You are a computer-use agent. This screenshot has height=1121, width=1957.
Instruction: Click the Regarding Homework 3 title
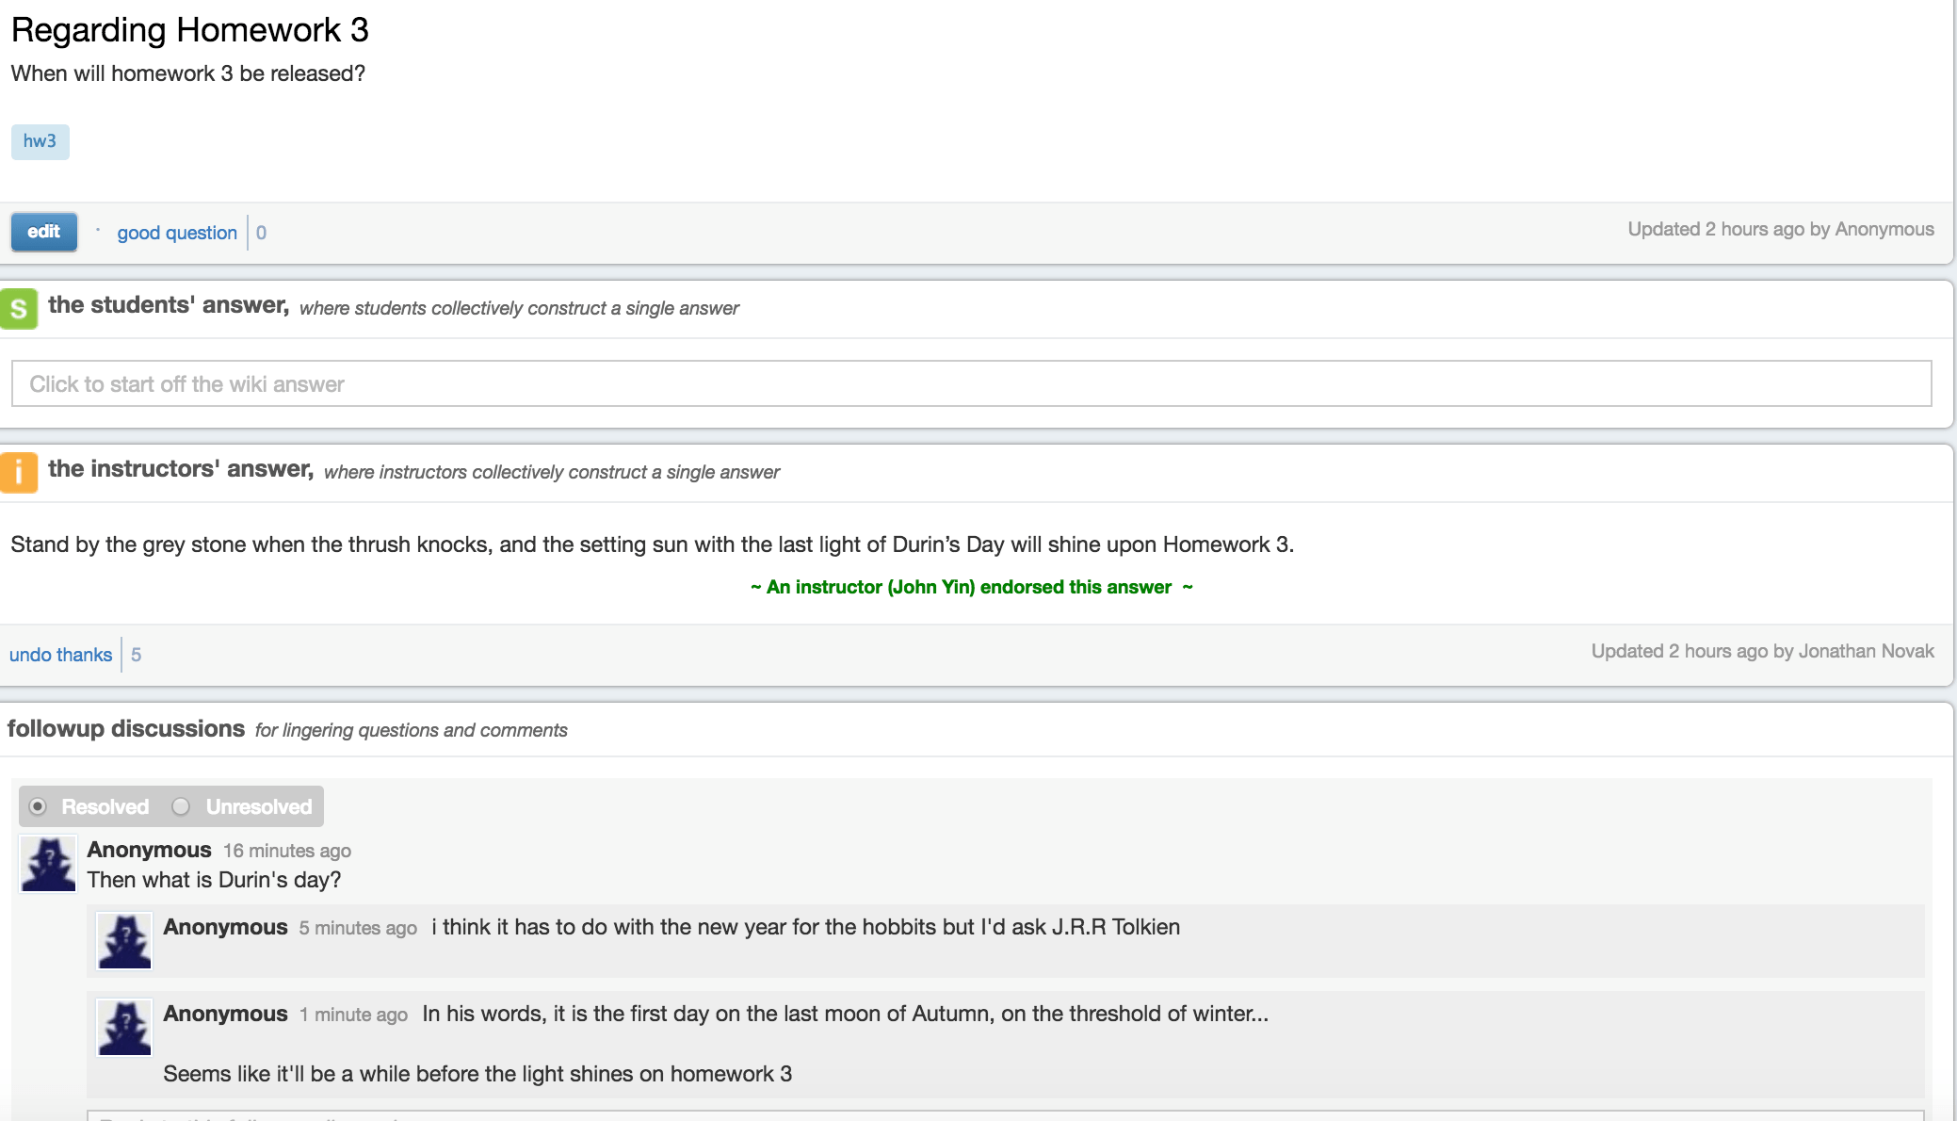click(190, 30)
